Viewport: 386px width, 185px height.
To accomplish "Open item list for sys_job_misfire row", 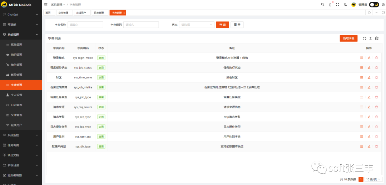I will click(x=362, y=87).
